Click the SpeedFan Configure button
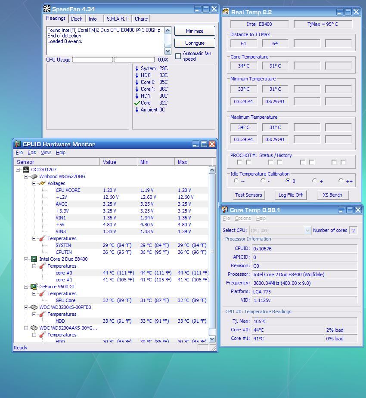Viewport: 366px width, 398px height. (x=195, y=43)
